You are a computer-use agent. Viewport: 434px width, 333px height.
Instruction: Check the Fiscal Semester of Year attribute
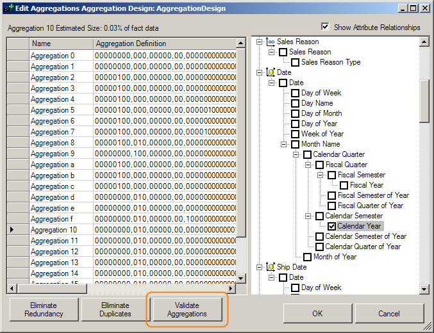pyautogui.click(x=331, y=195)
